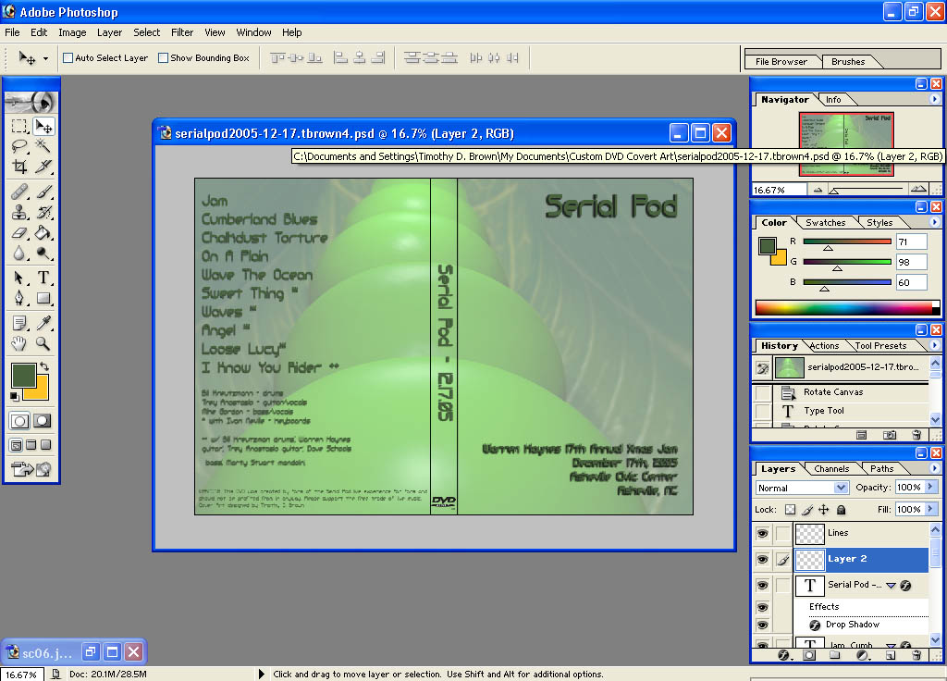Image resolution: width=947 pixels, height=681 pixels.
Task: Enable the Auto Select Layer checkbox
Action: tap(68, 58)
